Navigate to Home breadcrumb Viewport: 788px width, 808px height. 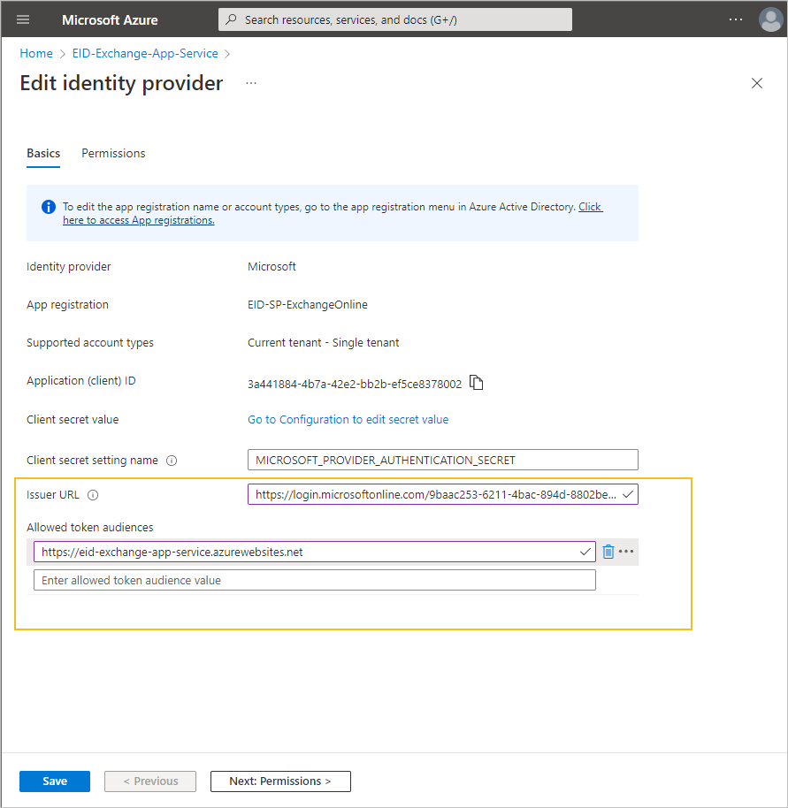[36, 54]
